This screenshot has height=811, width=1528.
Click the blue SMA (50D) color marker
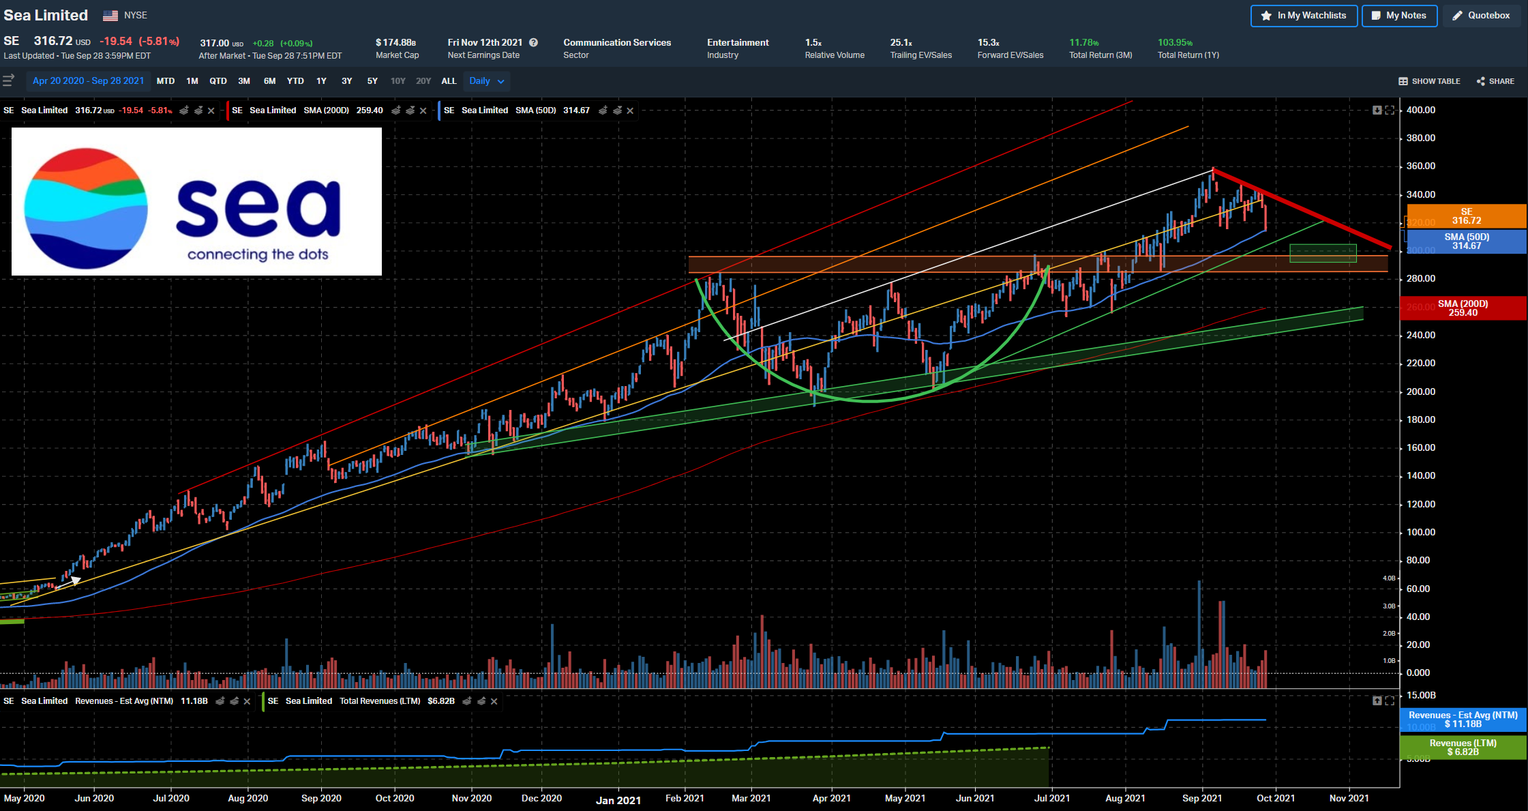click(x=439, y=110)
